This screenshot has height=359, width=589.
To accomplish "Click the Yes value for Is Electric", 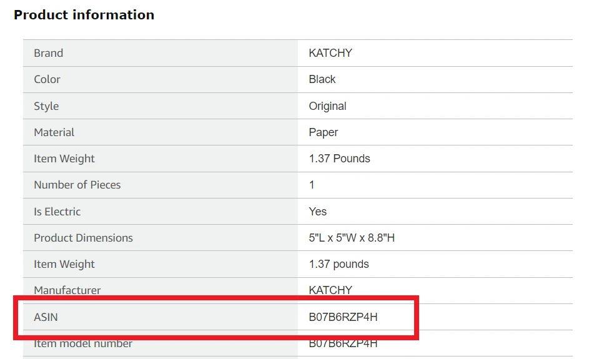I will pos(317,212).
